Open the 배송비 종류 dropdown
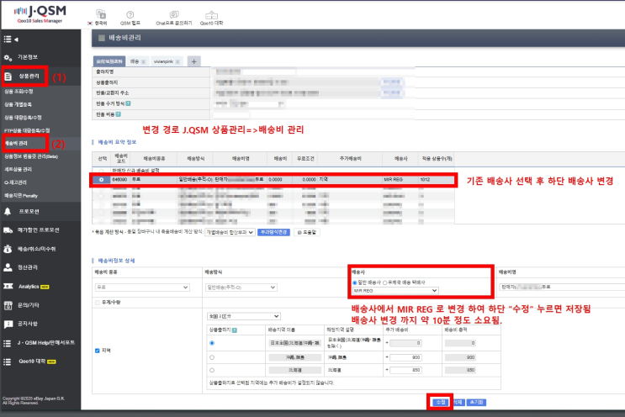Screen dimensions: 625x417 (x=142, y=288)
